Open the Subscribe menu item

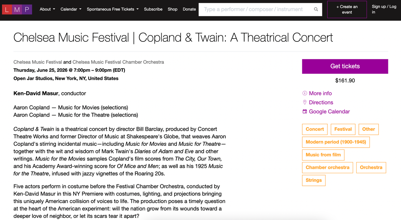pos(153,9)
